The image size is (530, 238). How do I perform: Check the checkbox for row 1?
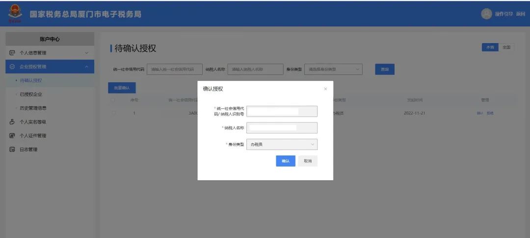click(113, 113)
